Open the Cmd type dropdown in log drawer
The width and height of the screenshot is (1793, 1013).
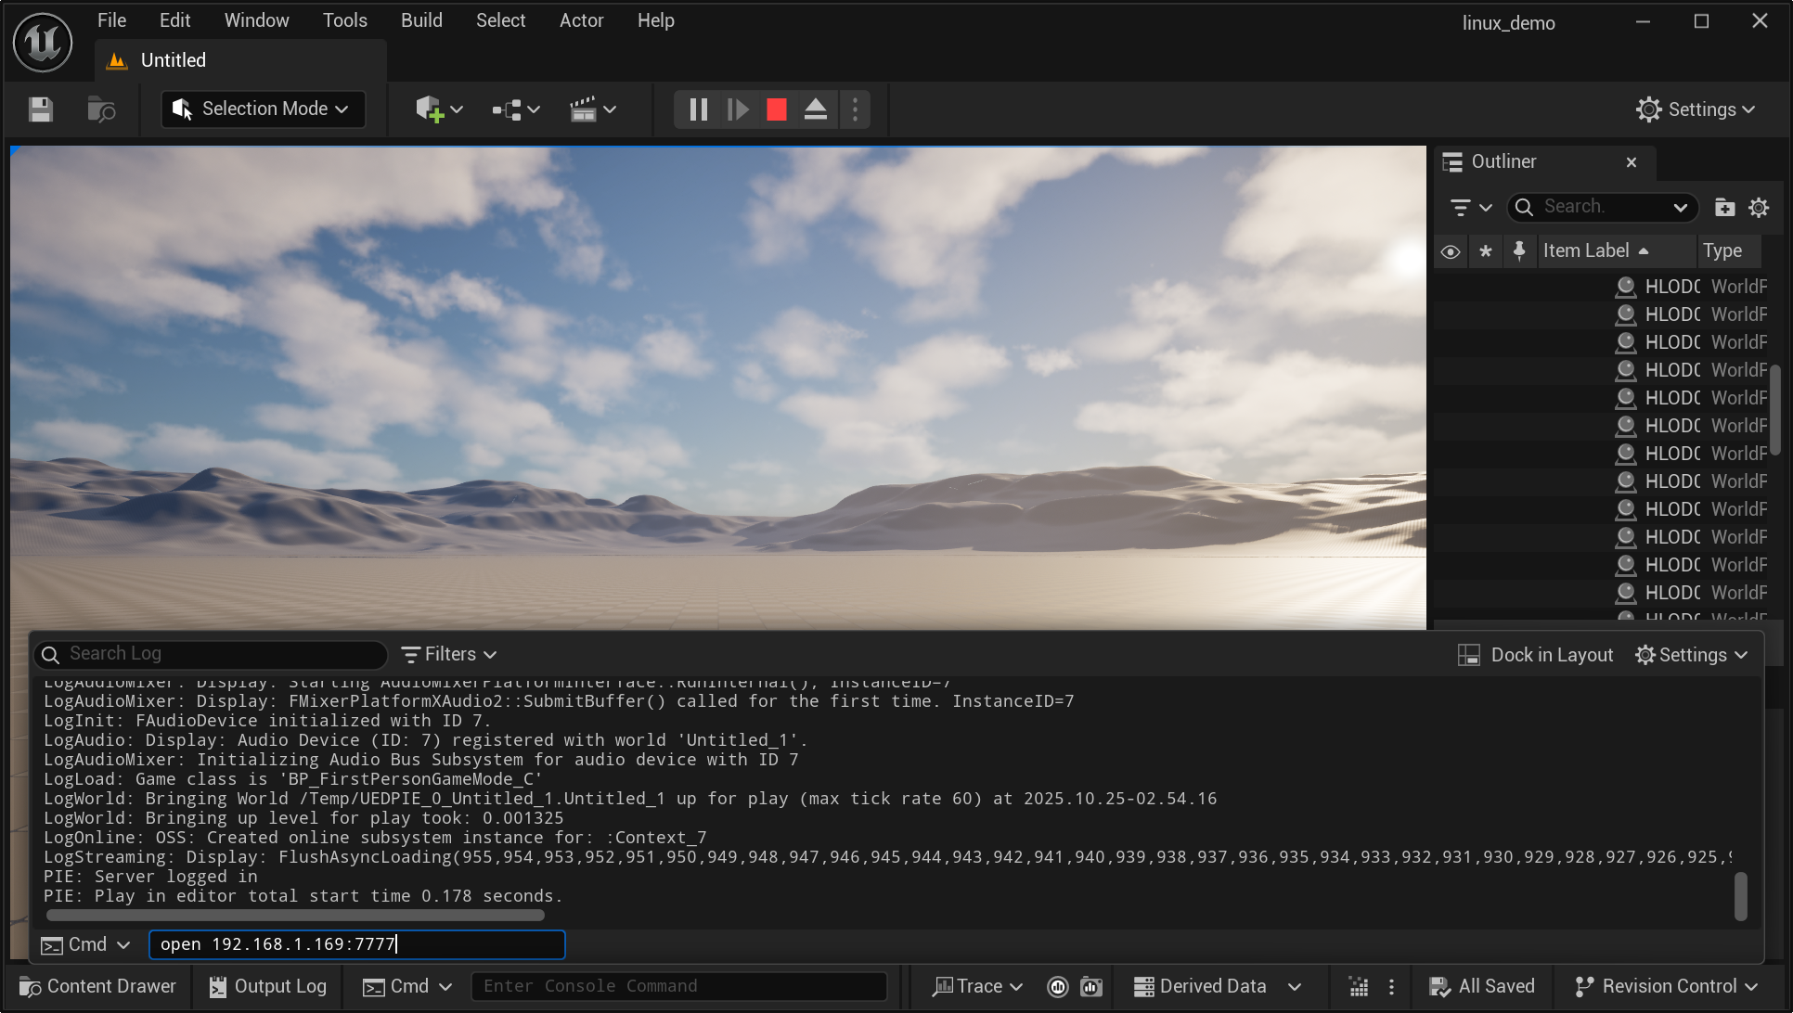coord(86,944)
